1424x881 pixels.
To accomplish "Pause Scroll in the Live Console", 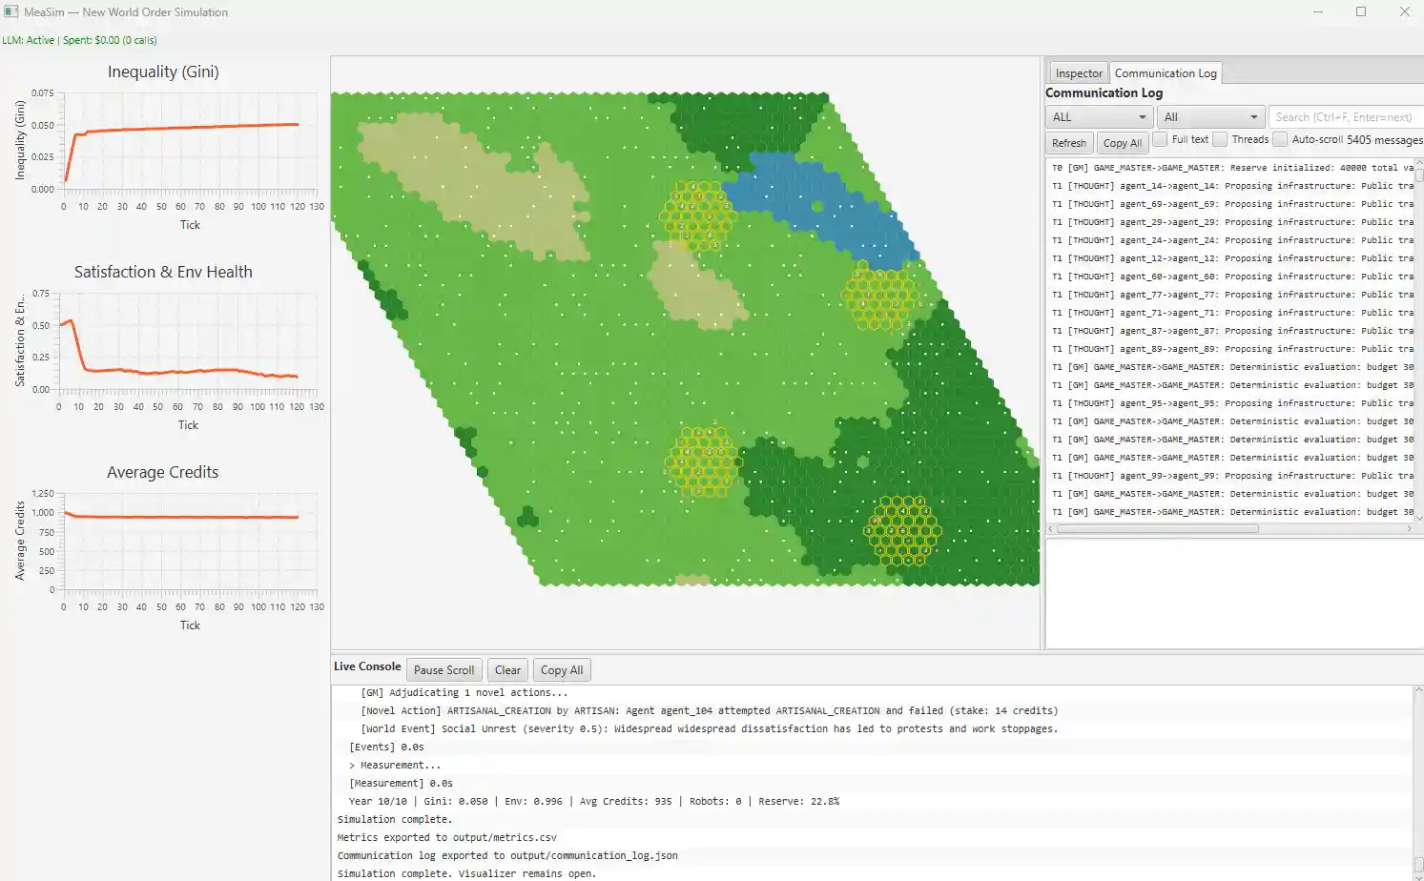I will pos(444,669).
